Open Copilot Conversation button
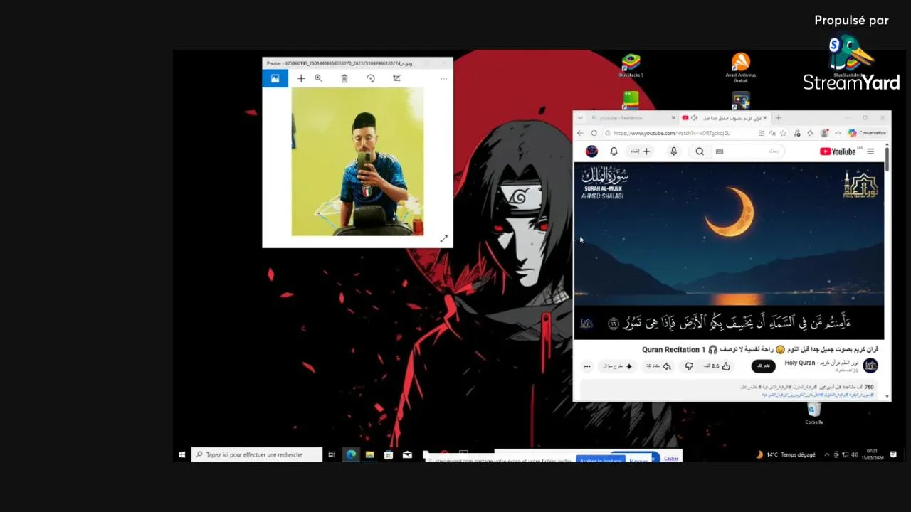The width and height of the screenshot is (911, 512). 867,133
